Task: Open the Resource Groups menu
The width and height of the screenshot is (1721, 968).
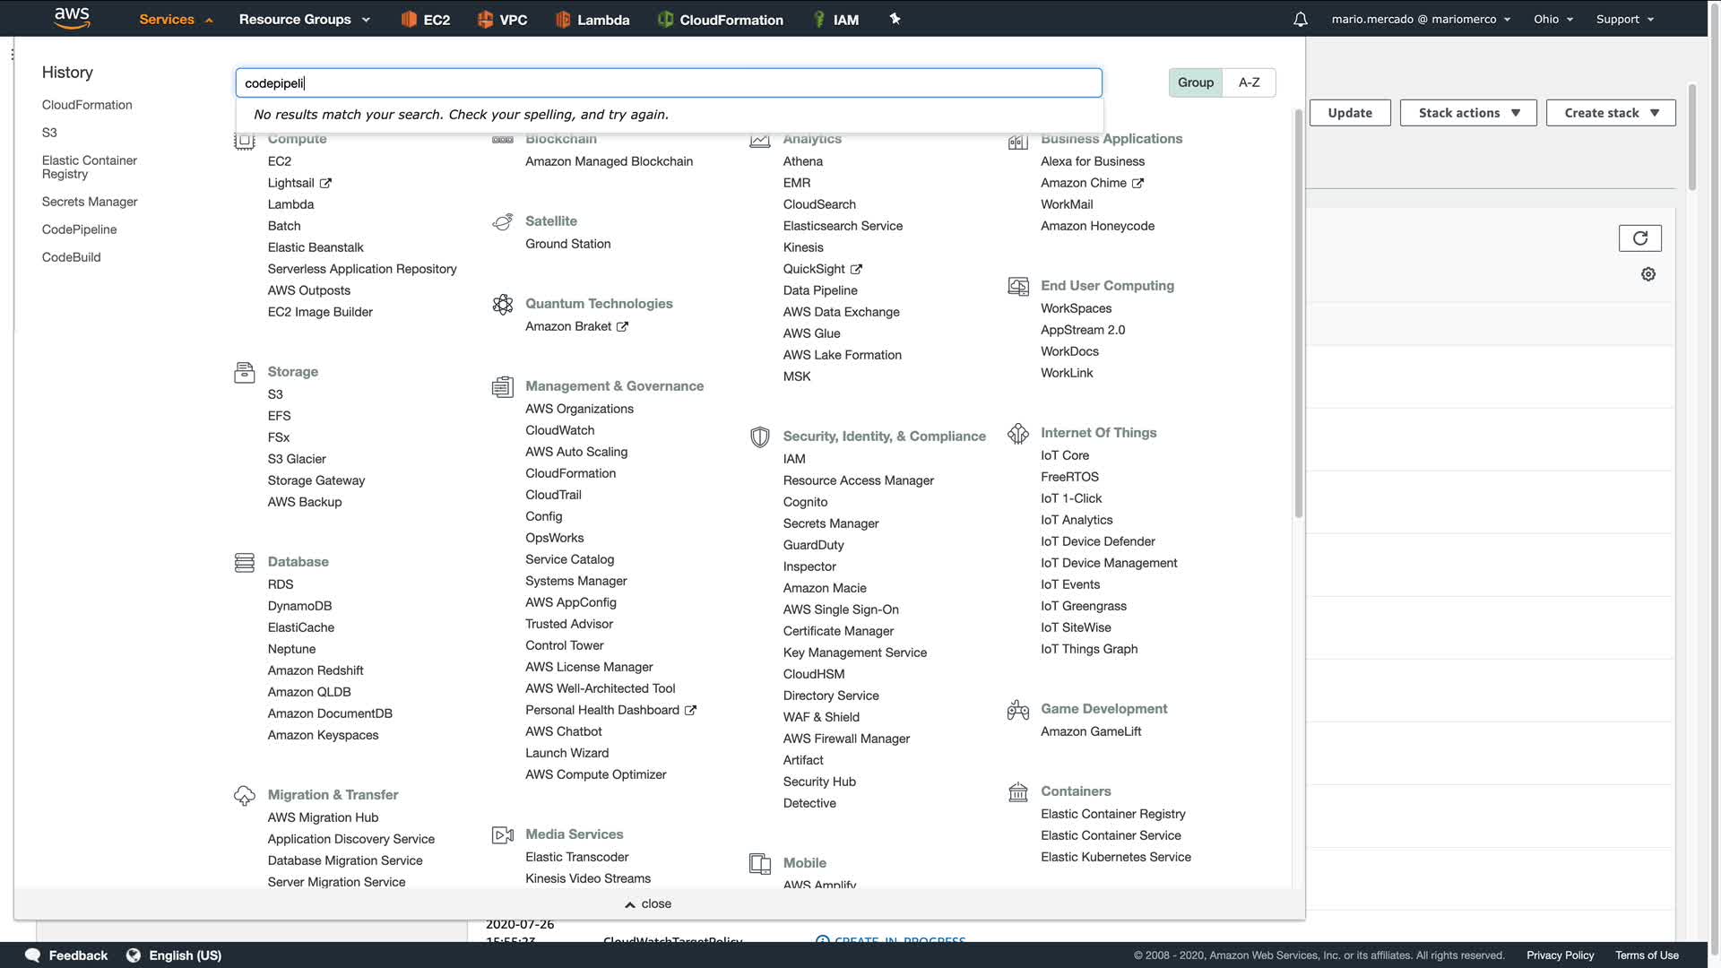Action: [x=304, y=19]
